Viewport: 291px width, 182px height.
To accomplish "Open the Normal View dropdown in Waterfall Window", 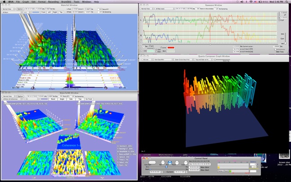I will pos(9,9).
